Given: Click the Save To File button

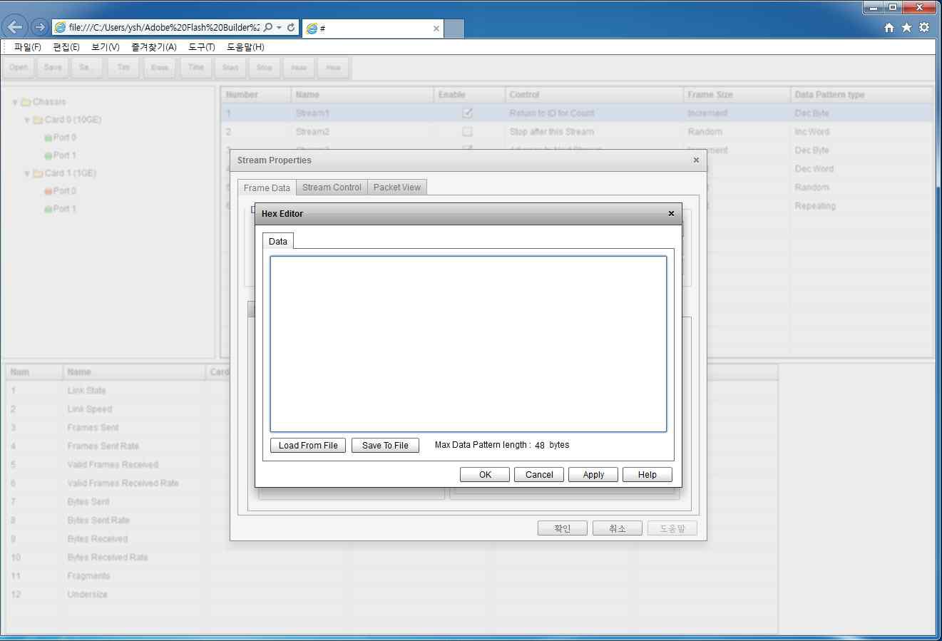Looking at the screenshot, I should point(385,445).
